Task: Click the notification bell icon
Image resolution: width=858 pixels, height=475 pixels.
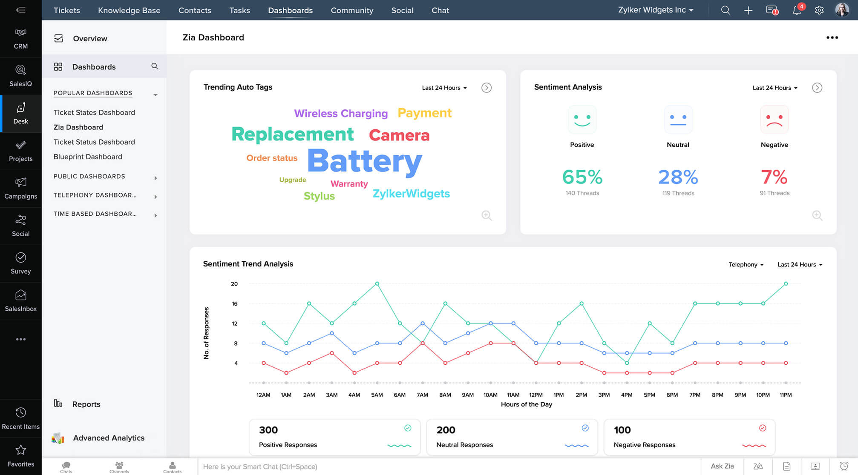Action: (796, 10)
